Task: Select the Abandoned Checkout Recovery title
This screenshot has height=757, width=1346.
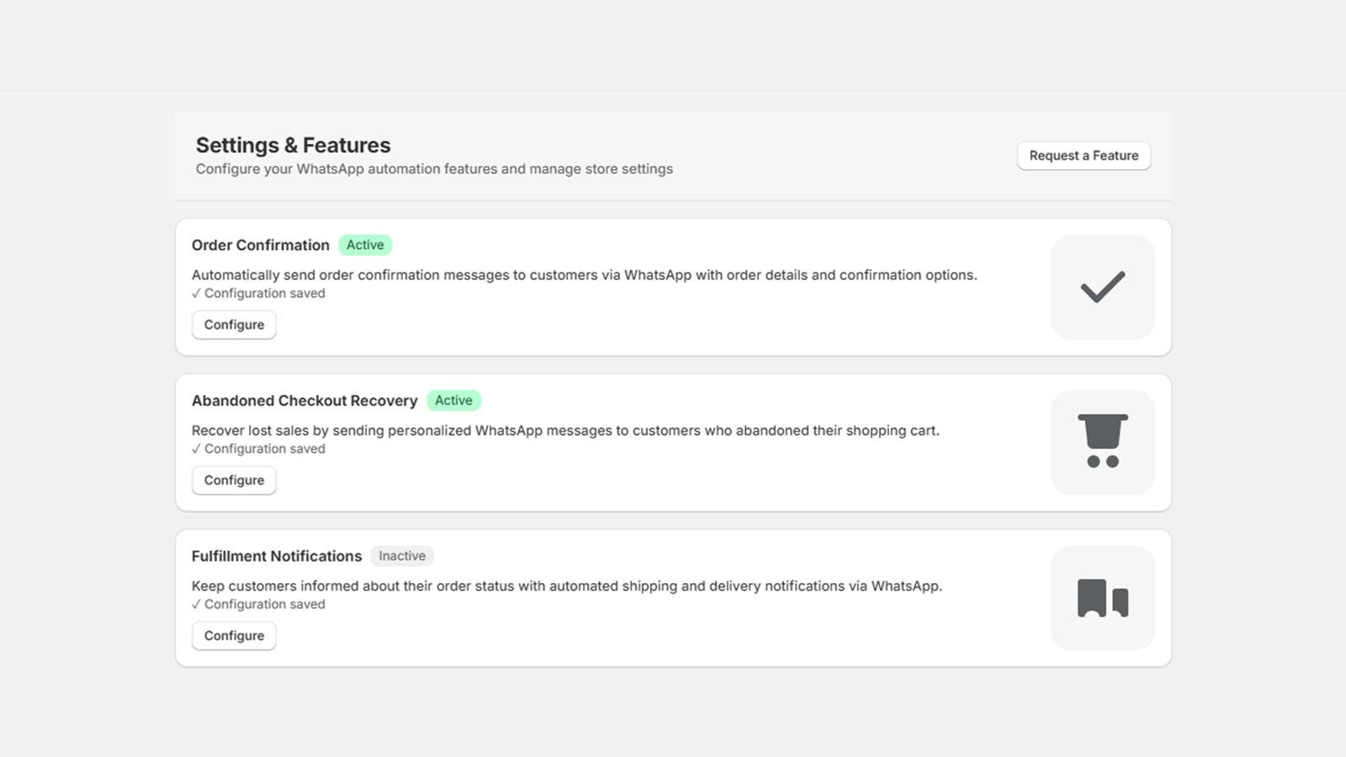Action: 305,400
